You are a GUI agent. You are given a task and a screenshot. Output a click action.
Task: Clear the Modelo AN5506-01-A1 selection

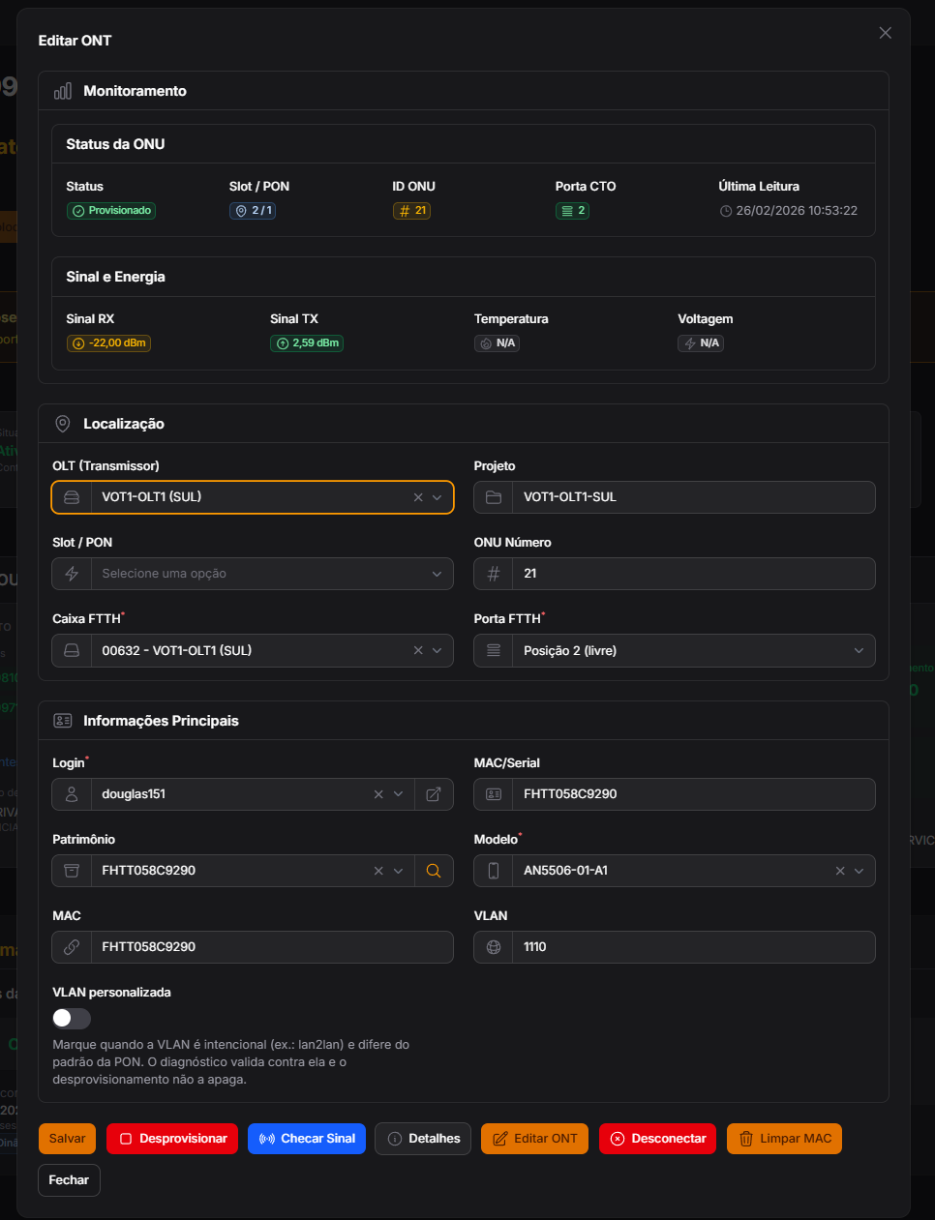pos(840,871)
